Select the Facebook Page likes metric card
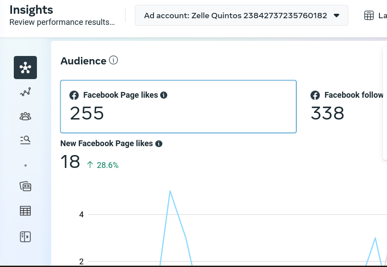The width and height of the screenshot is (387, 267). point(178,107)
